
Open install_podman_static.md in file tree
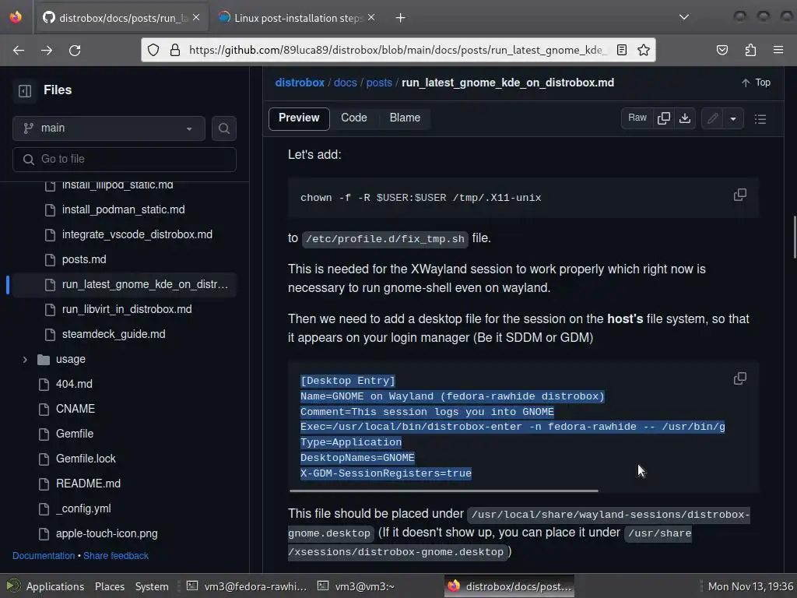pos(124,209)
